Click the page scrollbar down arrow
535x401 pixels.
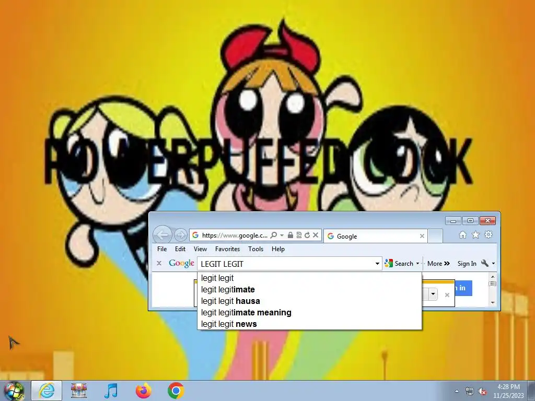[492, 302]
